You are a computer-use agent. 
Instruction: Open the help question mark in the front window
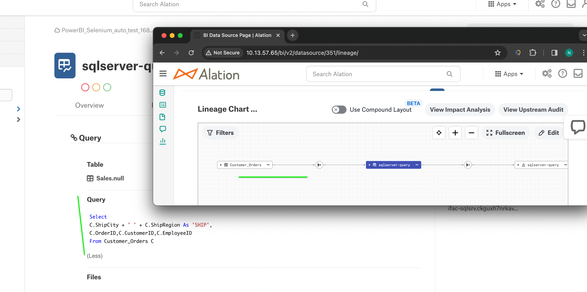click(562, 73)
